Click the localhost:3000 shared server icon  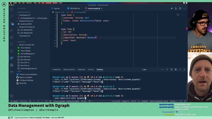(x=19, y=24)
